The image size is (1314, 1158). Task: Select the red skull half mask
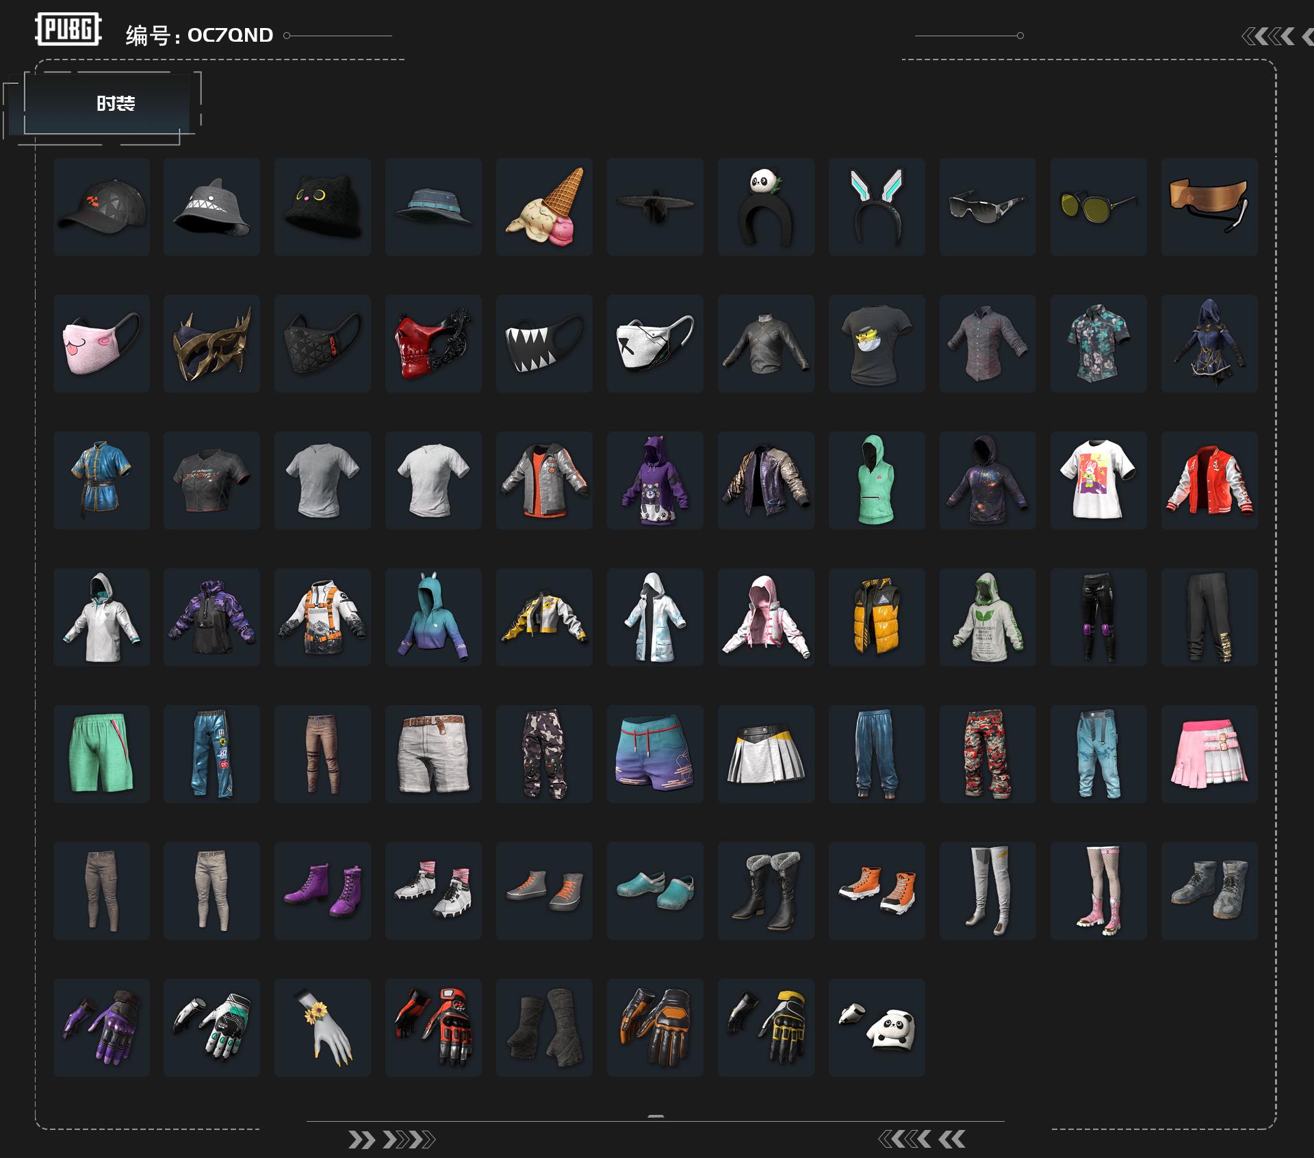(x=433, y=343)
